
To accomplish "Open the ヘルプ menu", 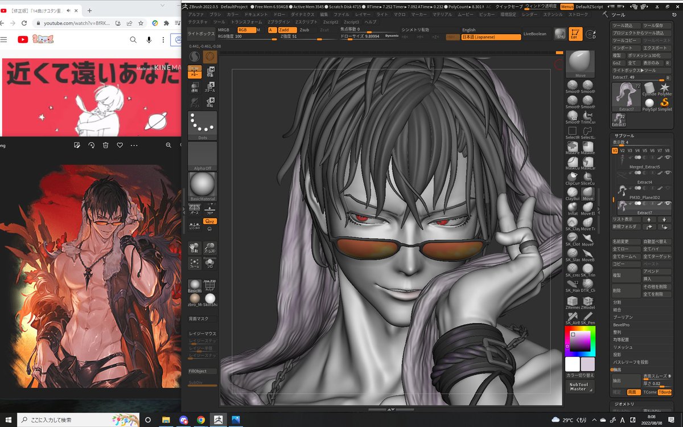I will point(371,22).
